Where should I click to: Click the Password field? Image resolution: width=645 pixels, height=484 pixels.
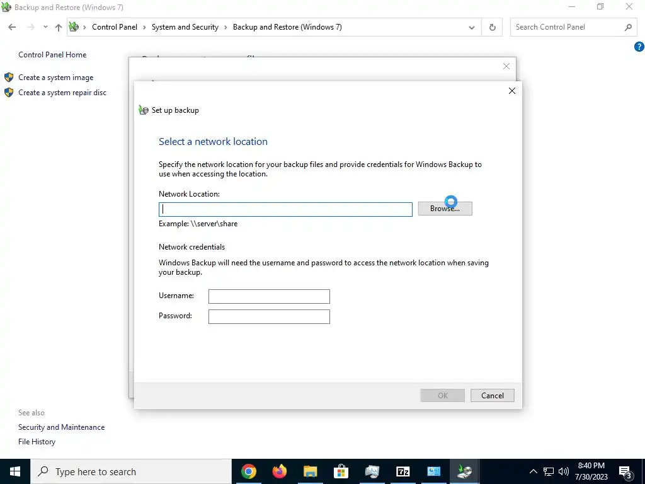point(269,316)
